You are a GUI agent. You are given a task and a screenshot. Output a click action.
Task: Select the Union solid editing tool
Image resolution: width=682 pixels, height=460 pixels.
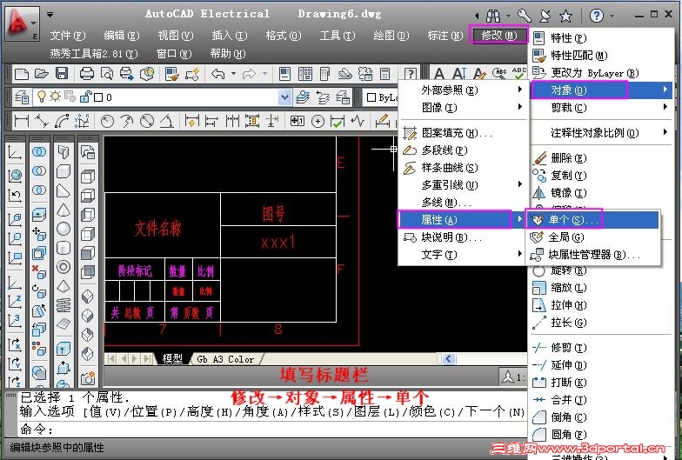click(x=39, y=151)
